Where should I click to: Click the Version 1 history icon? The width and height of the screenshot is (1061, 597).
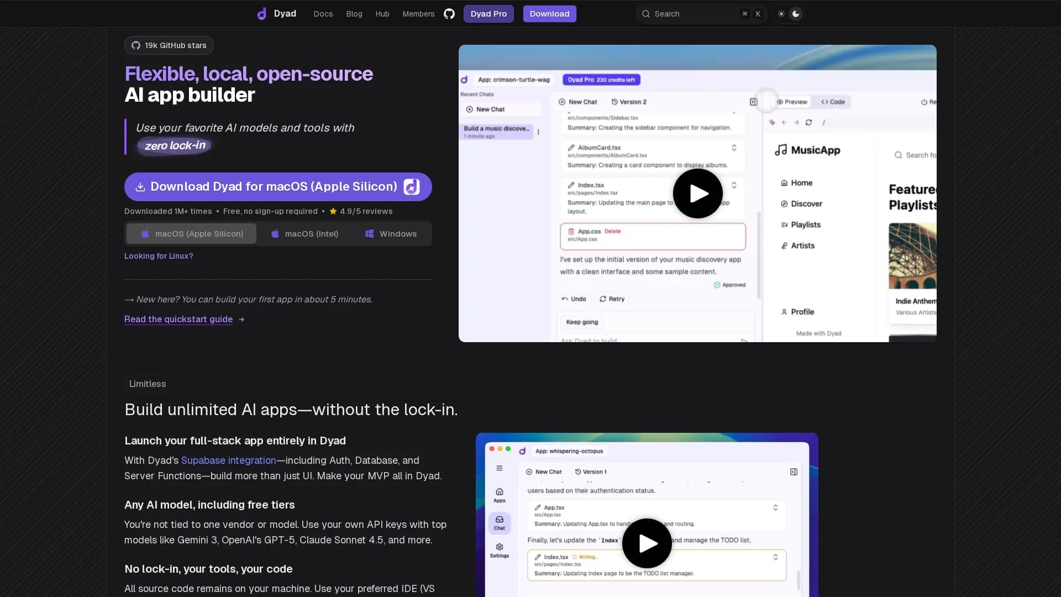pos(578,472)
